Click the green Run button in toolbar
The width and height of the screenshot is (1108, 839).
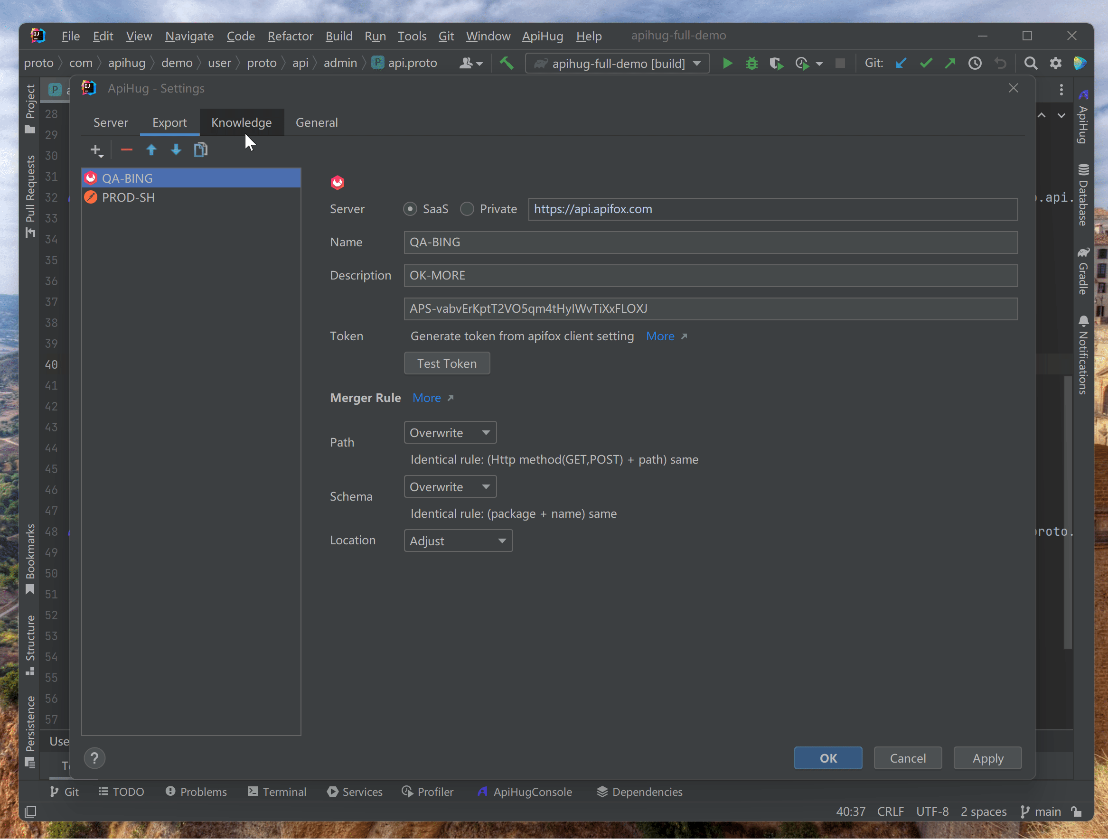(x=727, y=64)
